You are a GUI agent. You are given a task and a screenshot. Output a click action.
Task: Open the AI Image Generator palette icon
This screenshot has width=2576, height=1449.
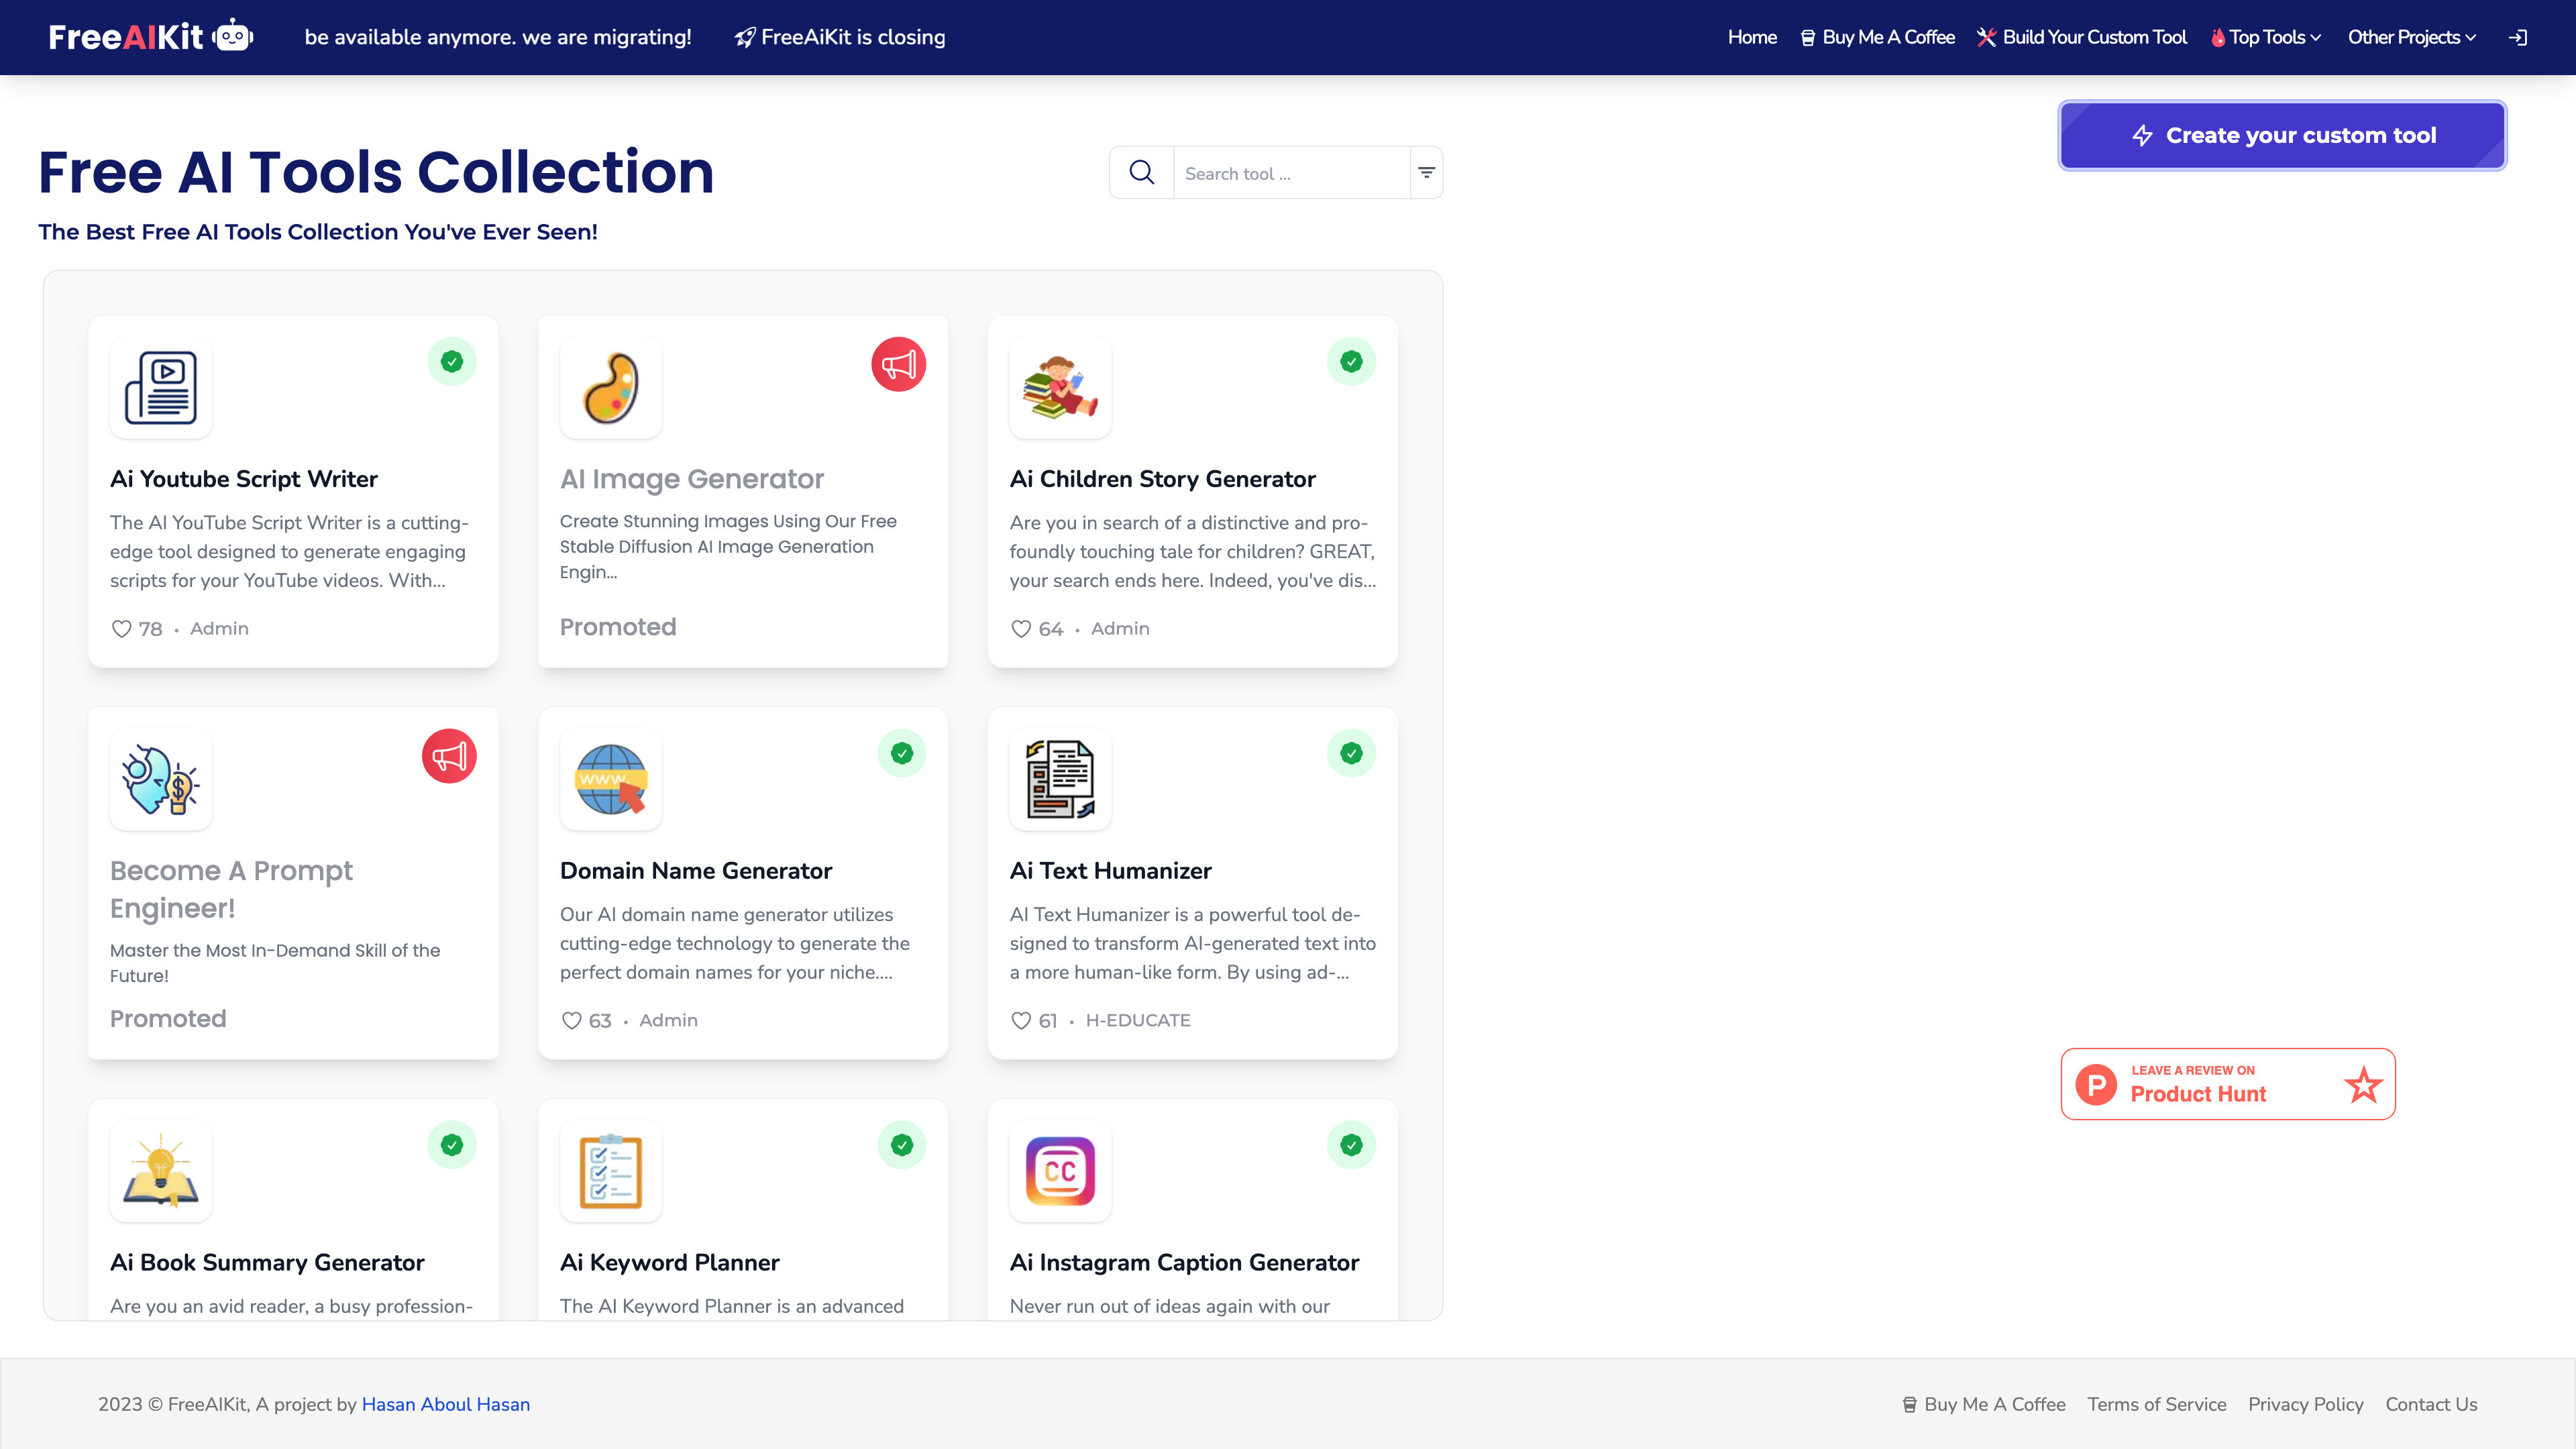tap(611, 388)
